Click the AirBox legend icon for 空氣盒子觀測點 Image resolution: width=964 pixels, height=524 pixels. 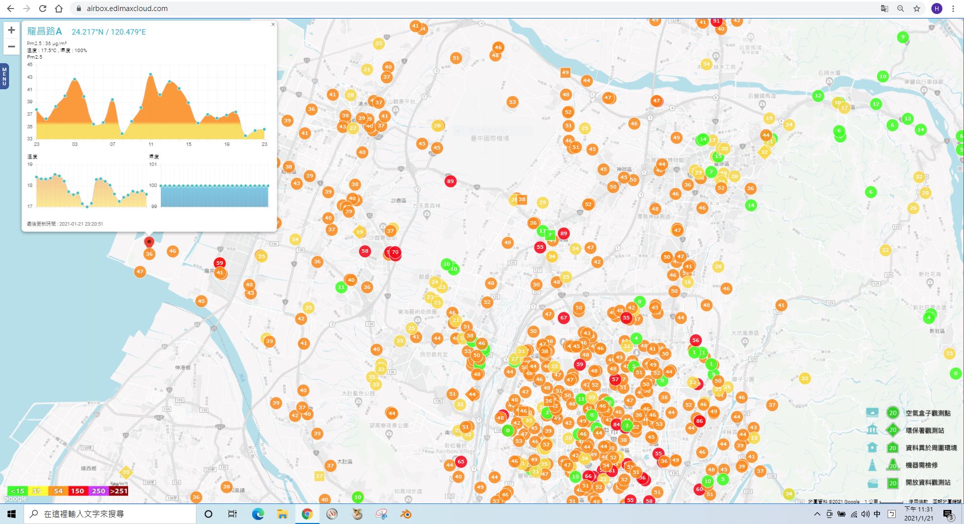[x=873, y=413]
